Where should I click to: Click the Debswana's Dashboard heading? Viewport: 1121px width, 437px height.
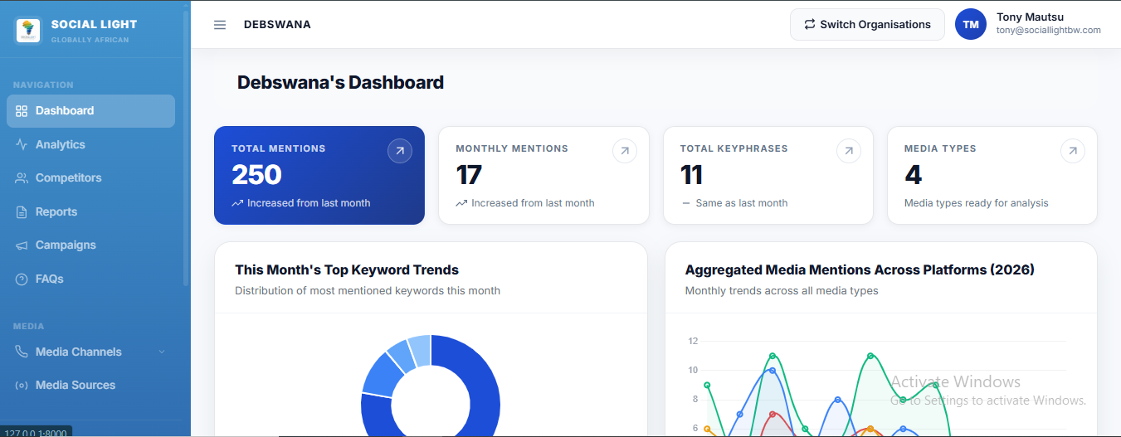coord(340,82)
